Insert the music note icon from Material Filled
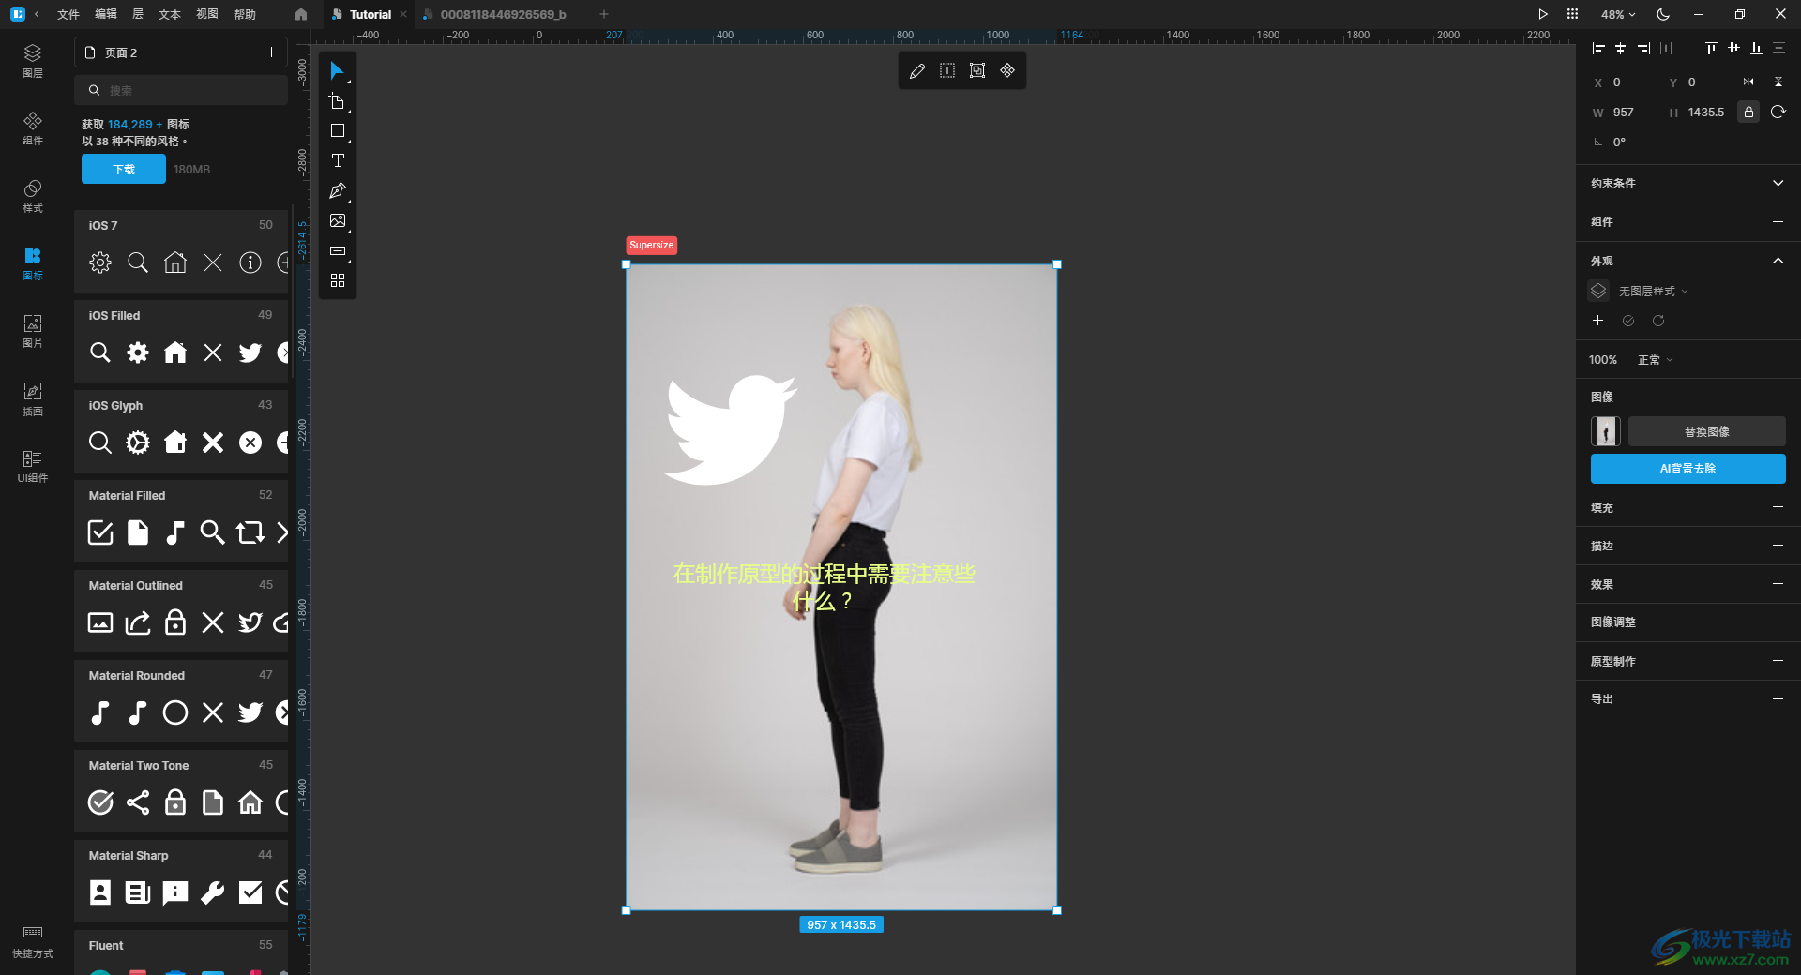This screenshot has width=1801, height=975. point(175,532)
